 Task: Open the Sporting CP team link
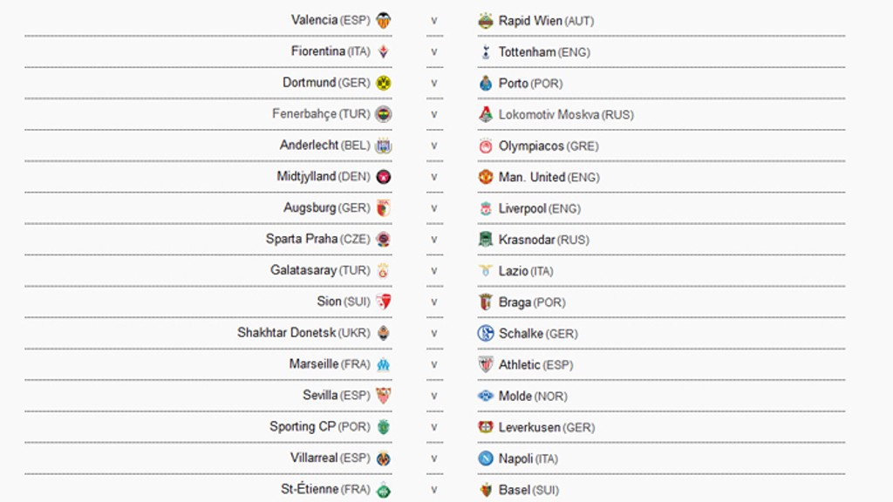coord(303,427)
